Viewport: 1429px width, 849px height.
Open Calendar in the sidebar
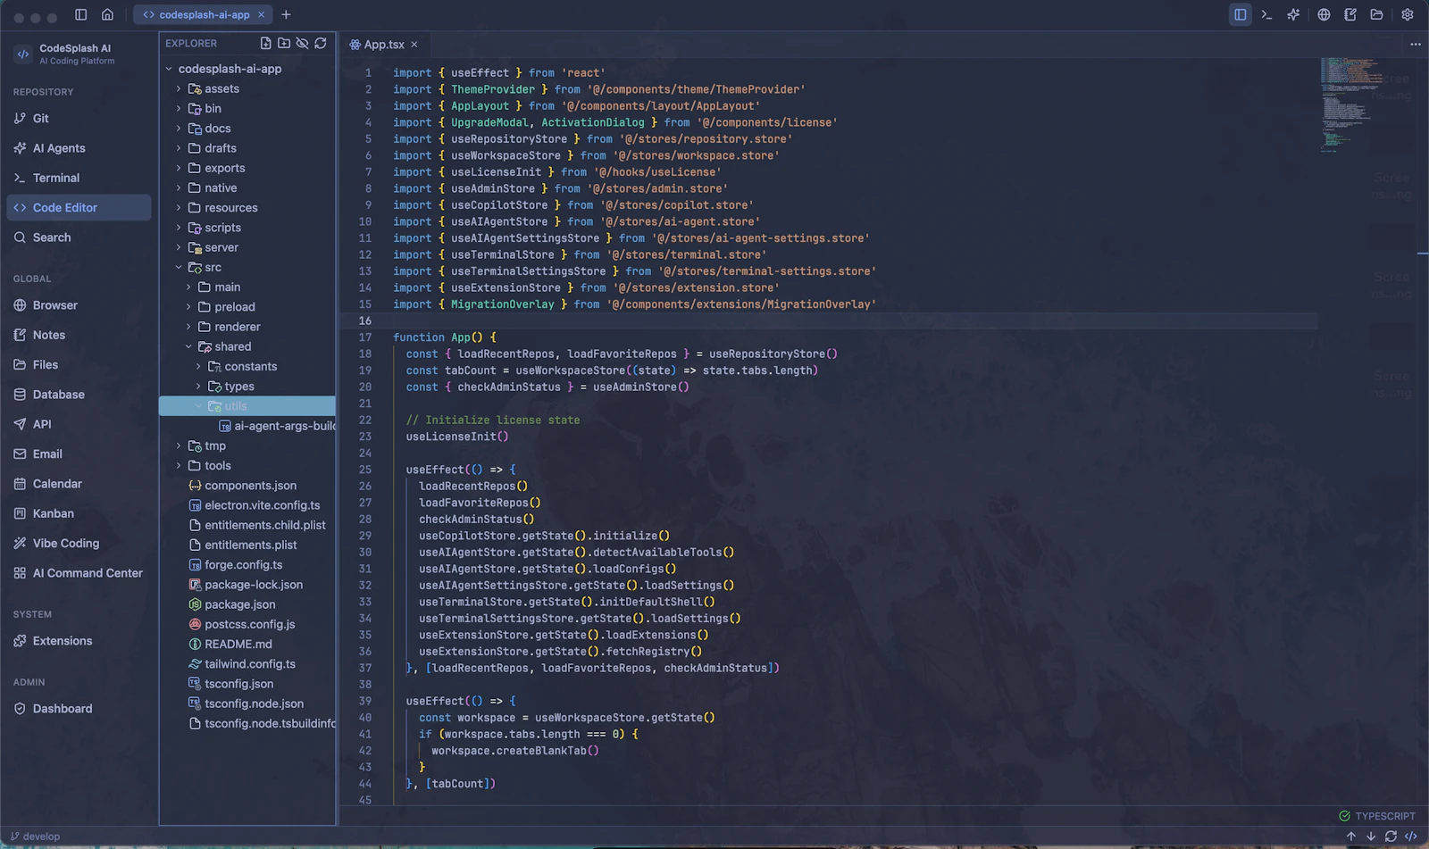(x=79, y=484)
